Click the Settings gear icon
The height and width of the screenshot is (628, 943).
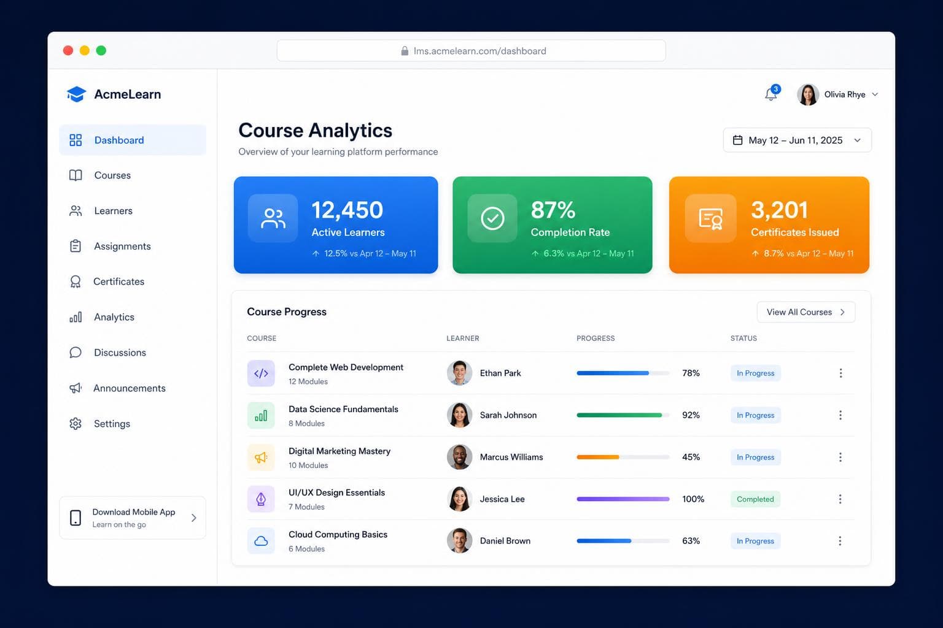pos(76,424)
